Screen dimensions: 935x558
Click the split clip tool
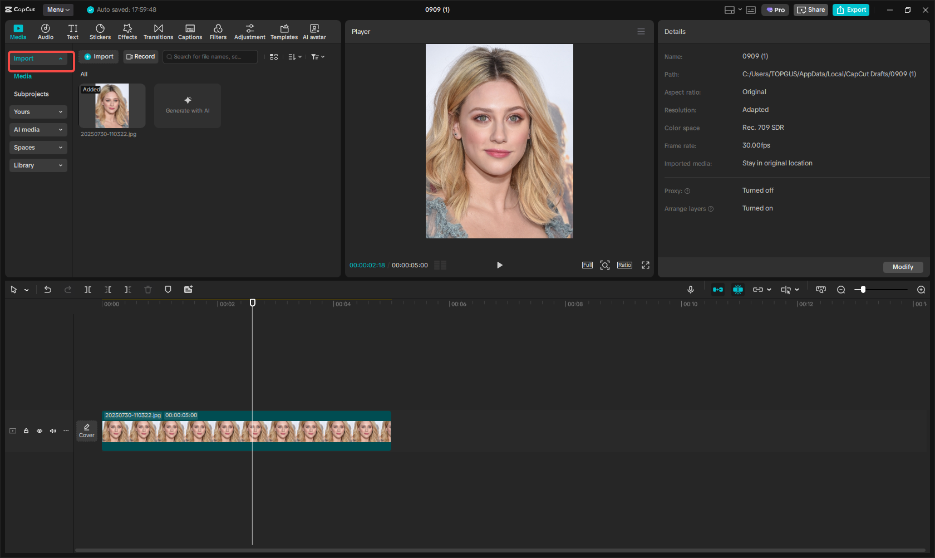click(88, 290)
